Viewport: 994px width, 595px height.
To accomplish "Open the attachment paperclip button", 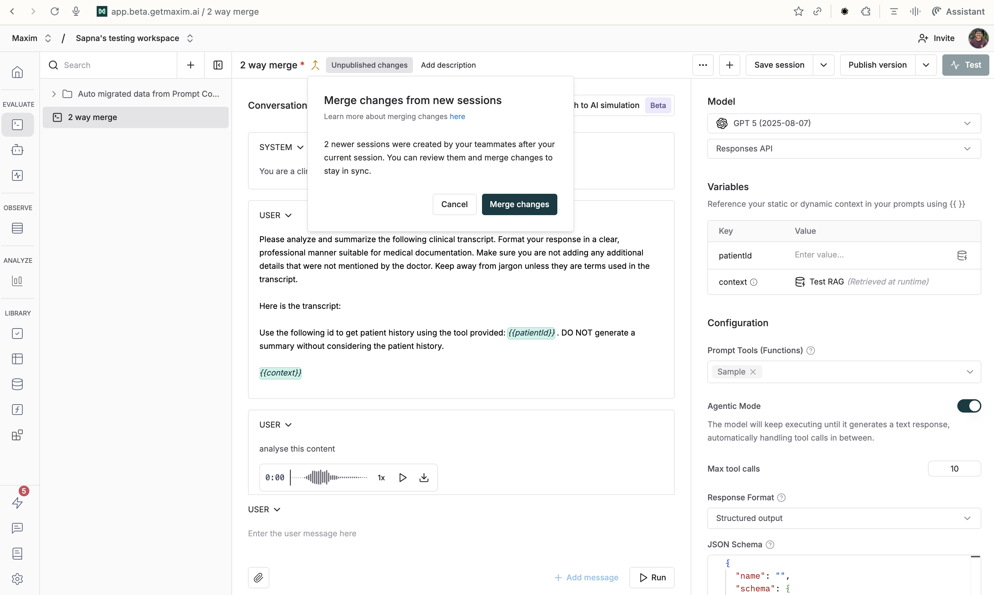I will [258, 577].
